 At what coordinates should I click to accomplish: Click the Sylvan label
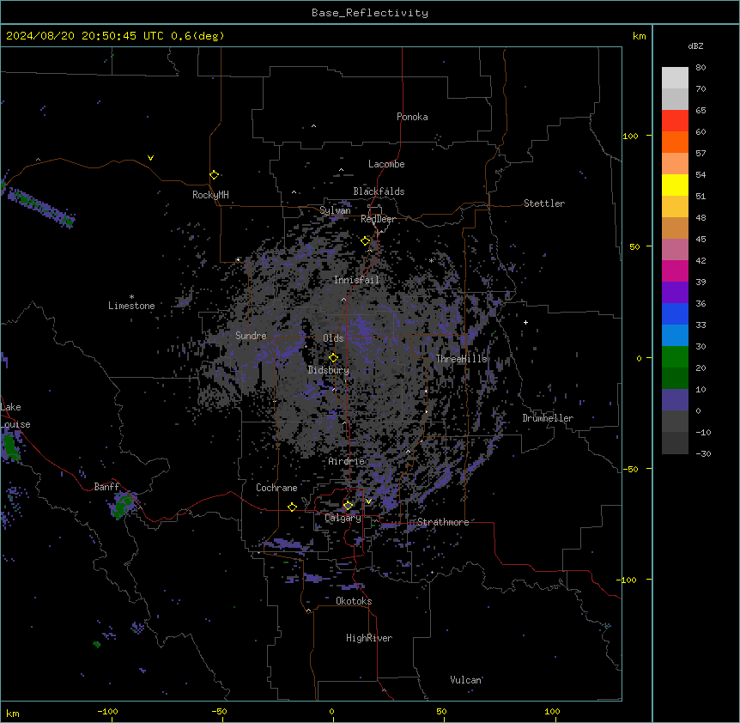tap(335, 210)
